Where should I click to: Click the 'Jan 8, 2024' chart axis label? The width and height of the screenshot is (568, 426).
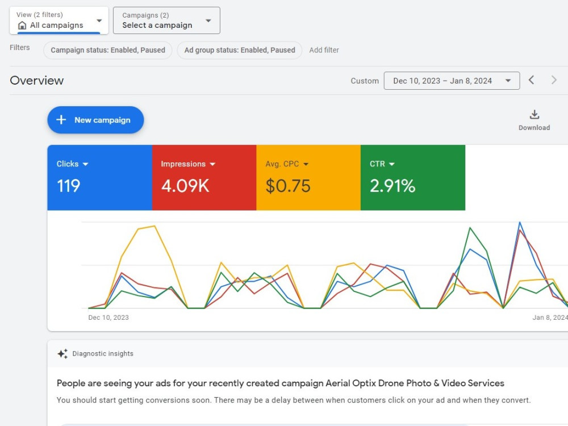[550, 318]
